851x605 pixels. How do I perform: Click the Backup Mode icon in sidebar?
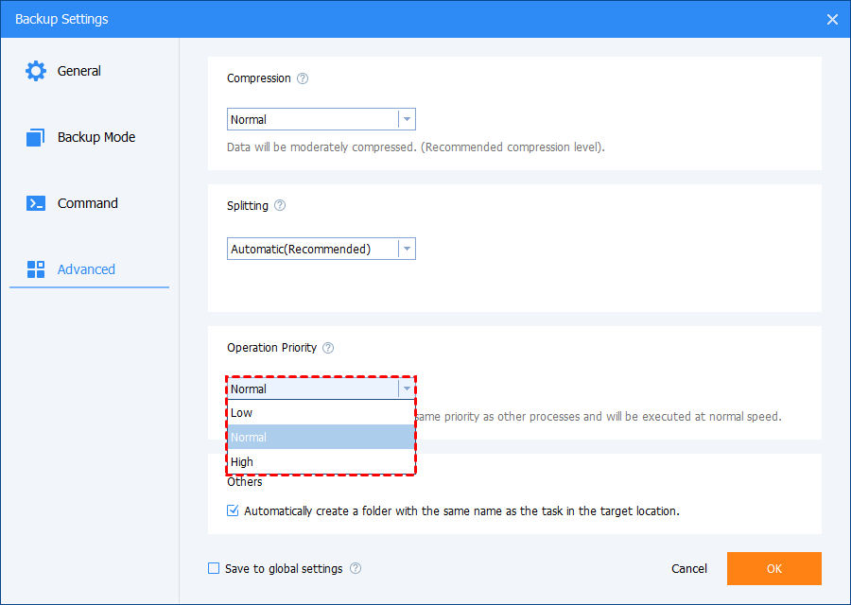tap(36, 137)
